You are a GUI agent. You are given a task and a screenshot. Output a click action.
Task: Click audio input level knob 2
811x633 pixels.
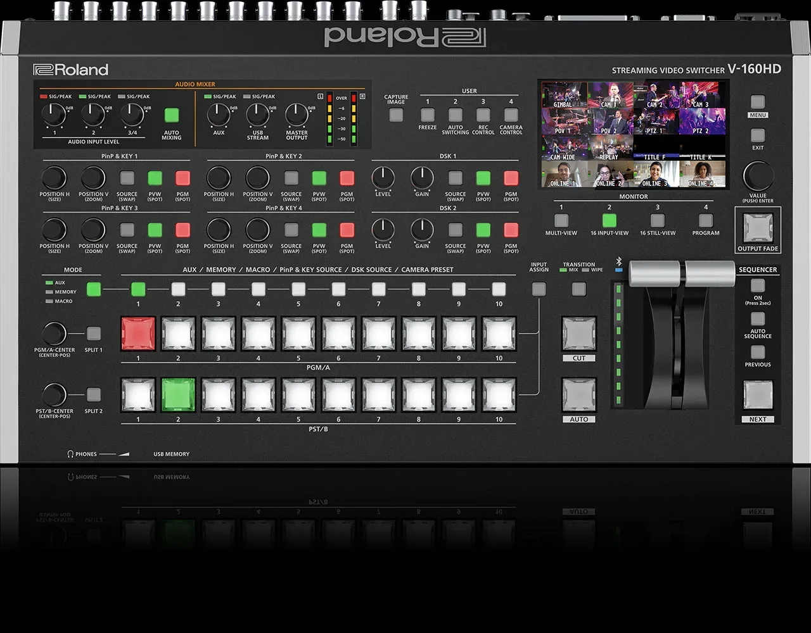point(93,115)
